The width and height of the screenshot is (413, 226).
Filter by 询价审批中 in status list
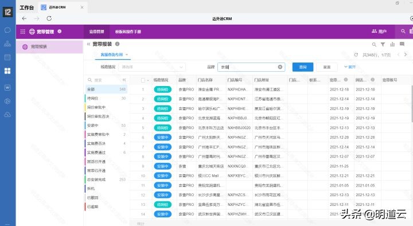[x=107, y=107]
